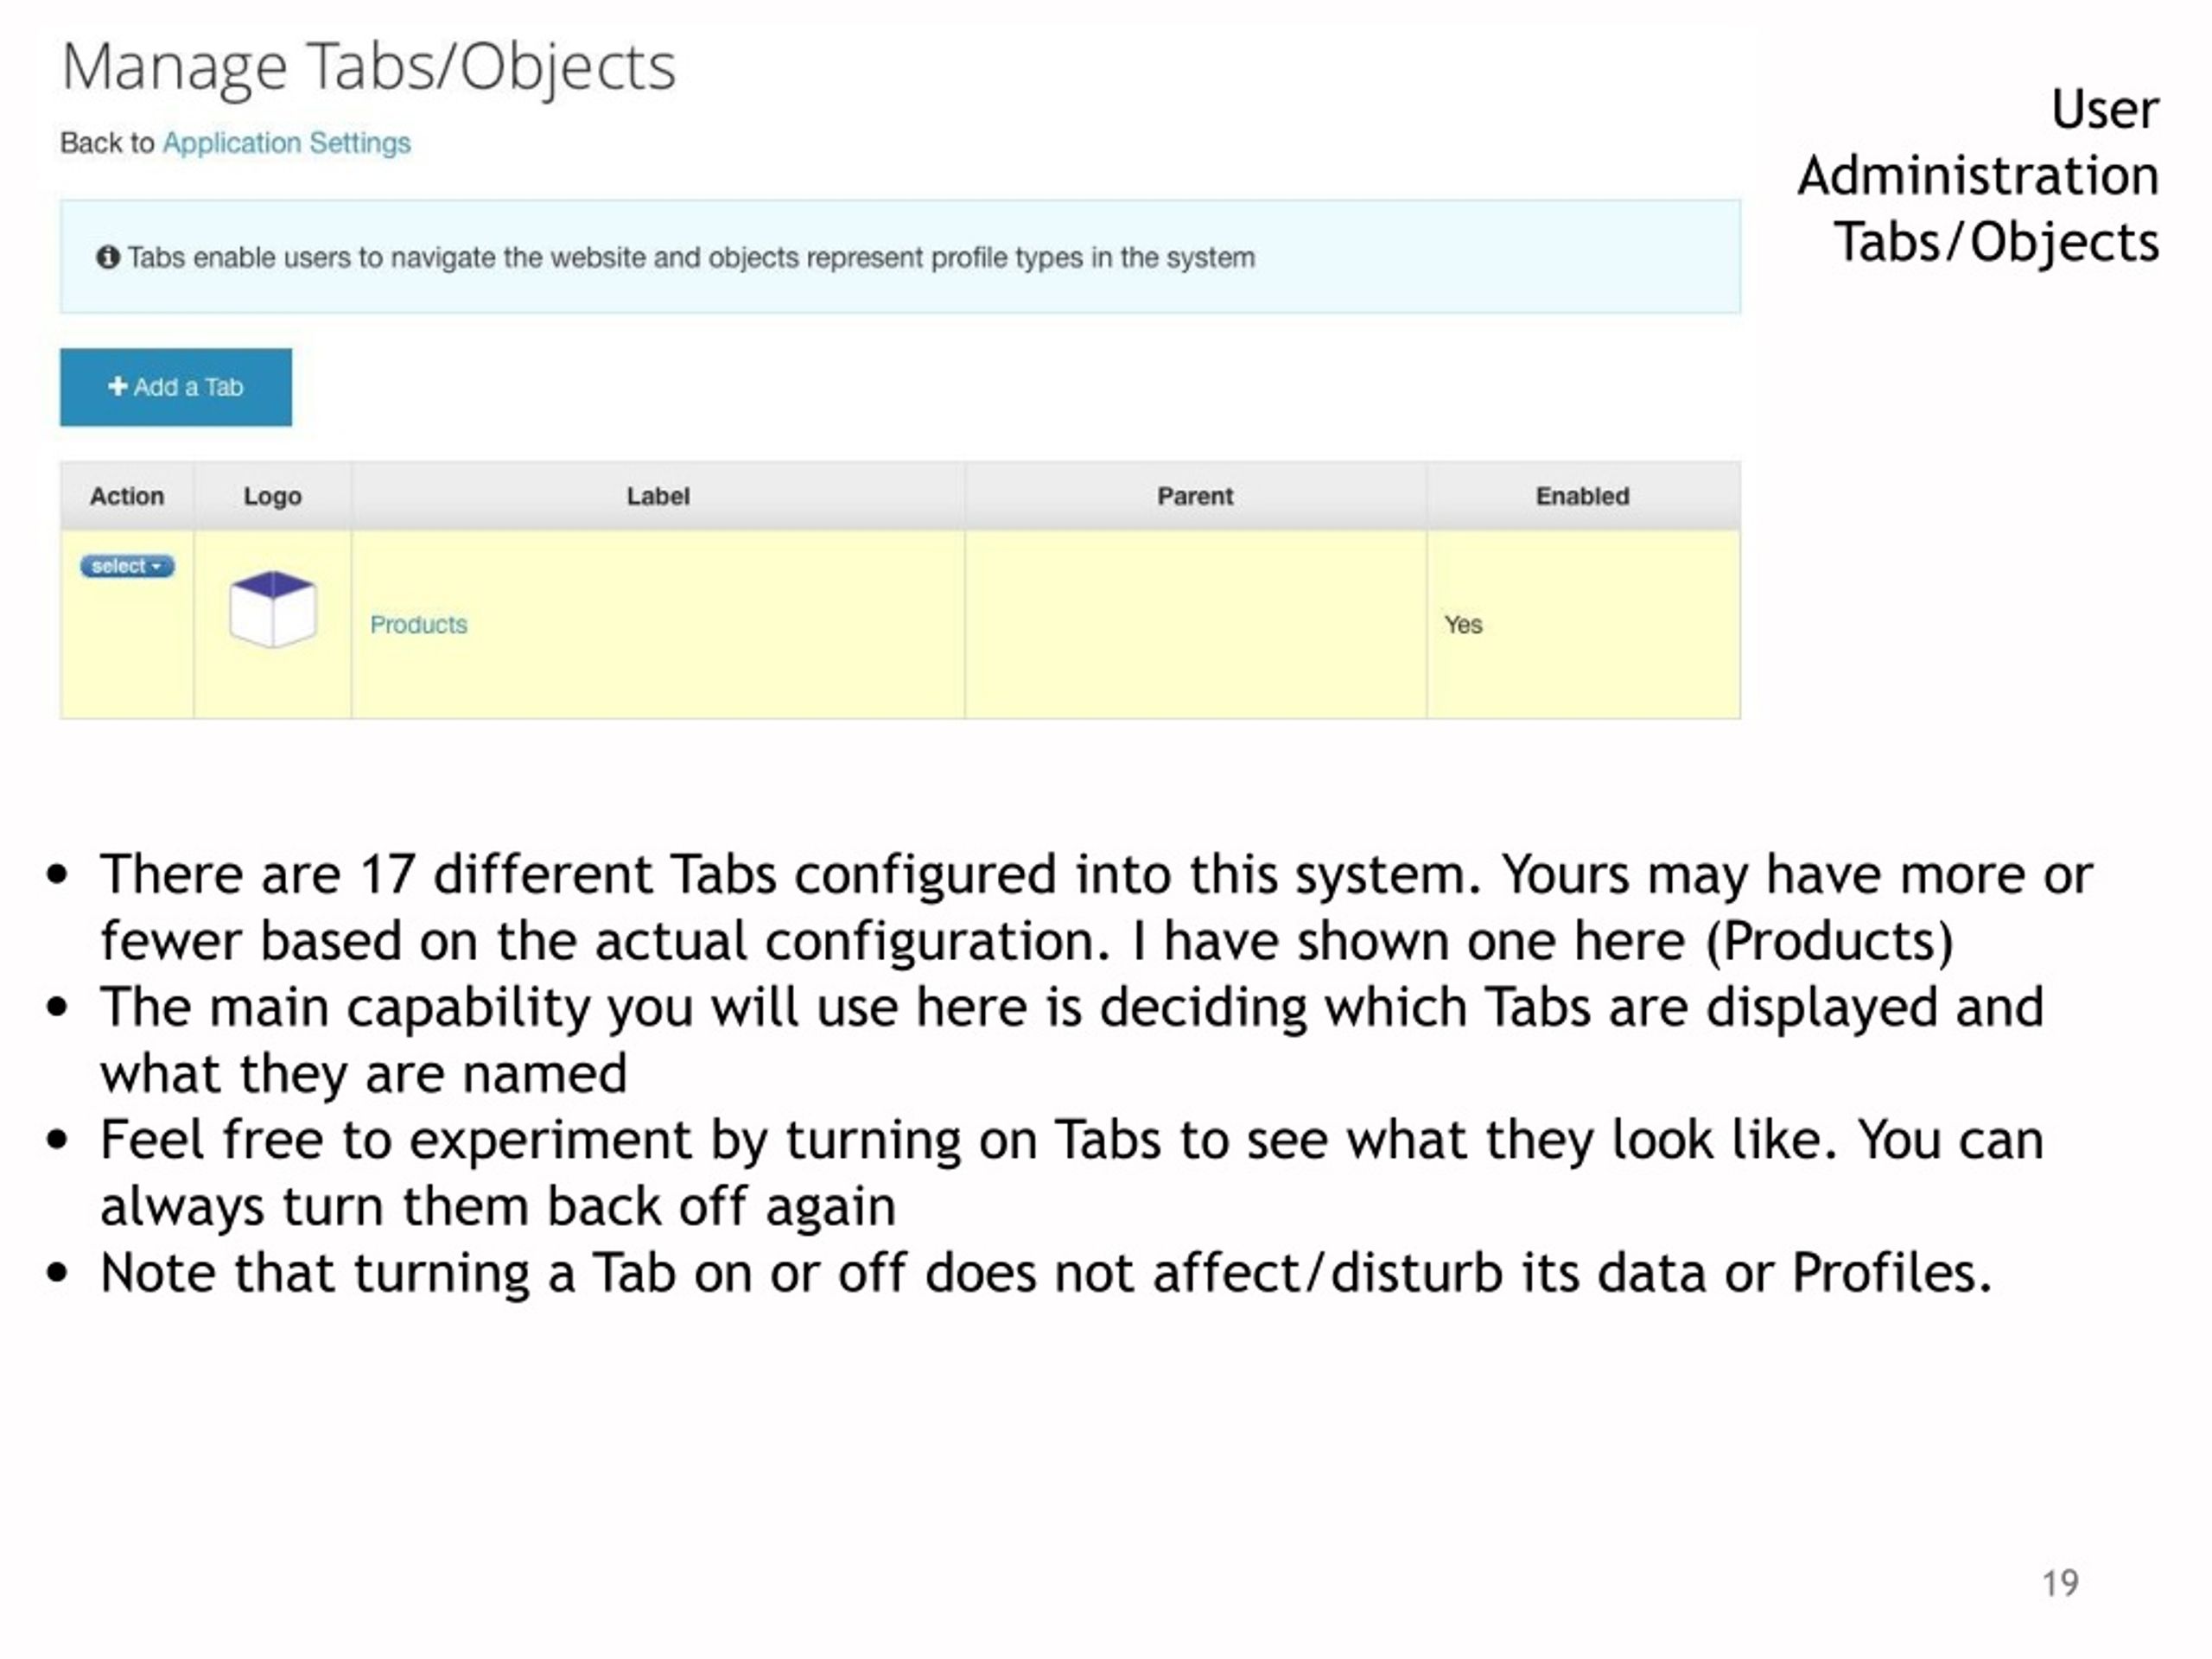Click the Logo column header
2212x1659 pixels.
[x=273, y=496]
